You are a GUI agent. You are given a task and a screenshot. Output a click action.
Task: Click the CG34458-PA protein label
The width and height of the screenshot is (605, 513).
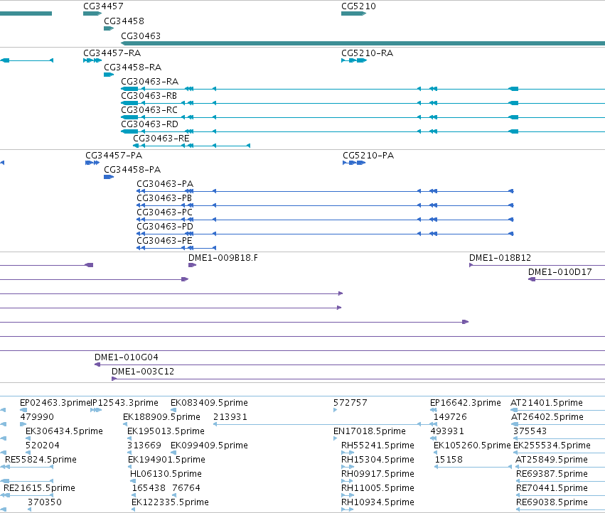pyautogui.click(x=132, y=170)
